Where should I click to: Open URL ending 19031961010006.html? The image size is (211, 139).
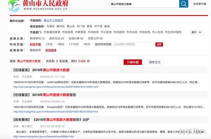tap(56, 112)
